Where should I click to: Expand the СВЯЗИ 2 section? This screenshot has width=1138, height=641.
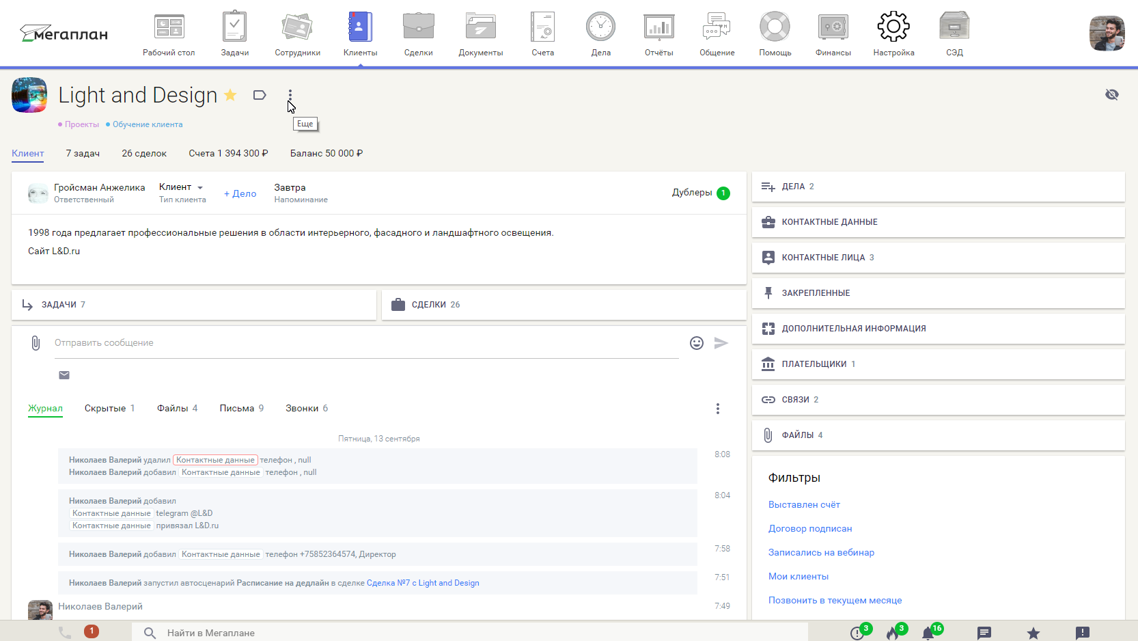(938, 400)
